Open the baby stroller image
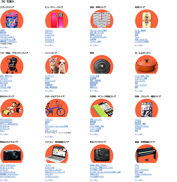Image resolution: width=177 pixels, height=182 pixels. tap(12, 64)
